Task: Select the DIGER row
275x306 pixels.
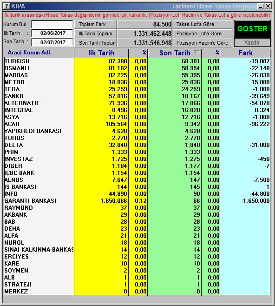Action: 137,166
